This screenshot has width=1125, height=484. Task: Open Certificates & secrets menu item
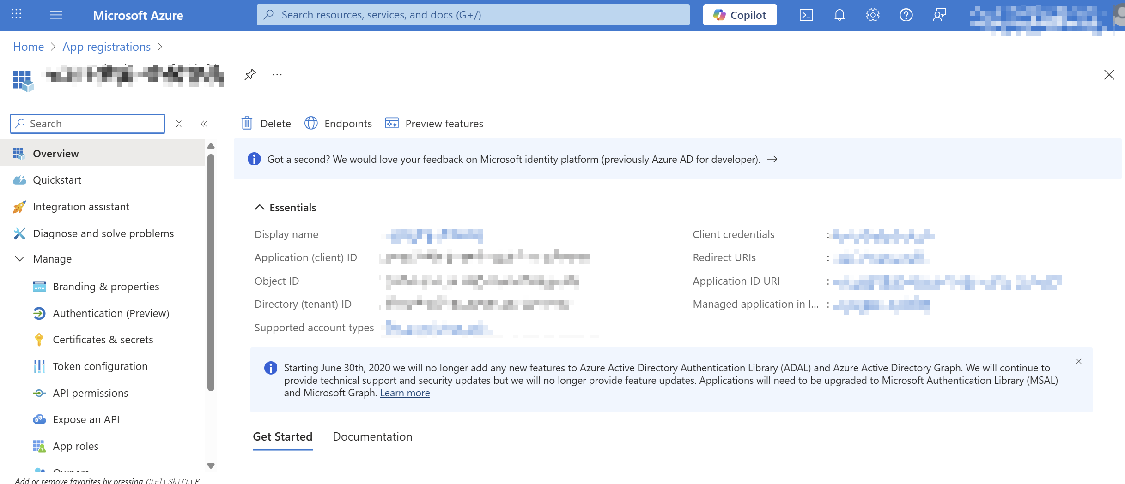coord(103,340)
